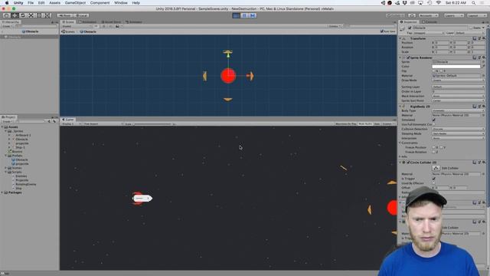The image size is (490, 276).
Task: Open the Assets menu
Action: point(54,3)
